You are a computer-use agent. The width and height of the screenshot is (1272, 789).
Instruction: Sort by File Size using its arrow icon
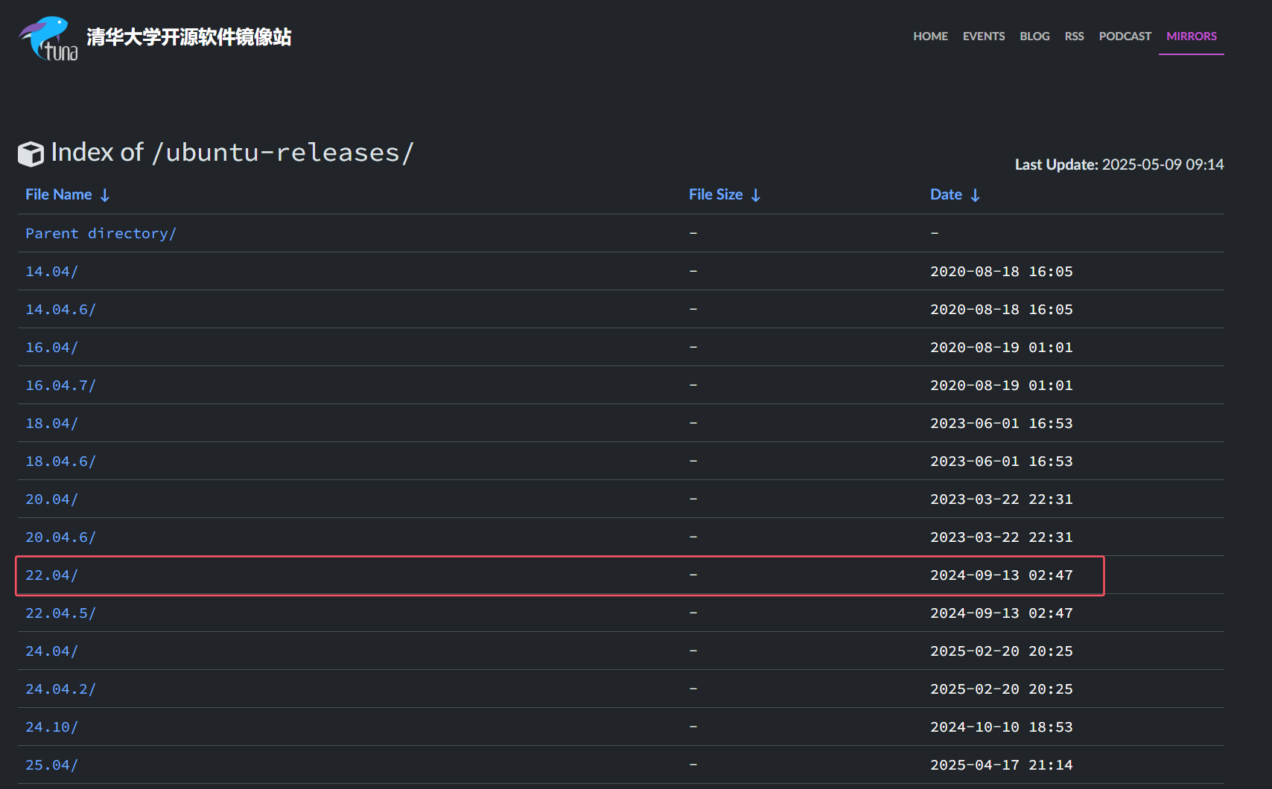(x=757, y=194)
